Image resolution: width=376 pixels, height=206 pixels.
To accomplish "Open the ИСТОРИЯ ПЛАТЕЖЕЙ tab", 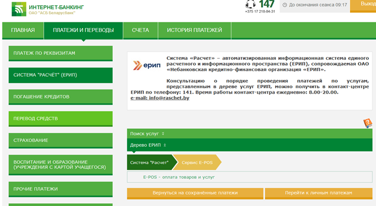I will pos(195,30).
